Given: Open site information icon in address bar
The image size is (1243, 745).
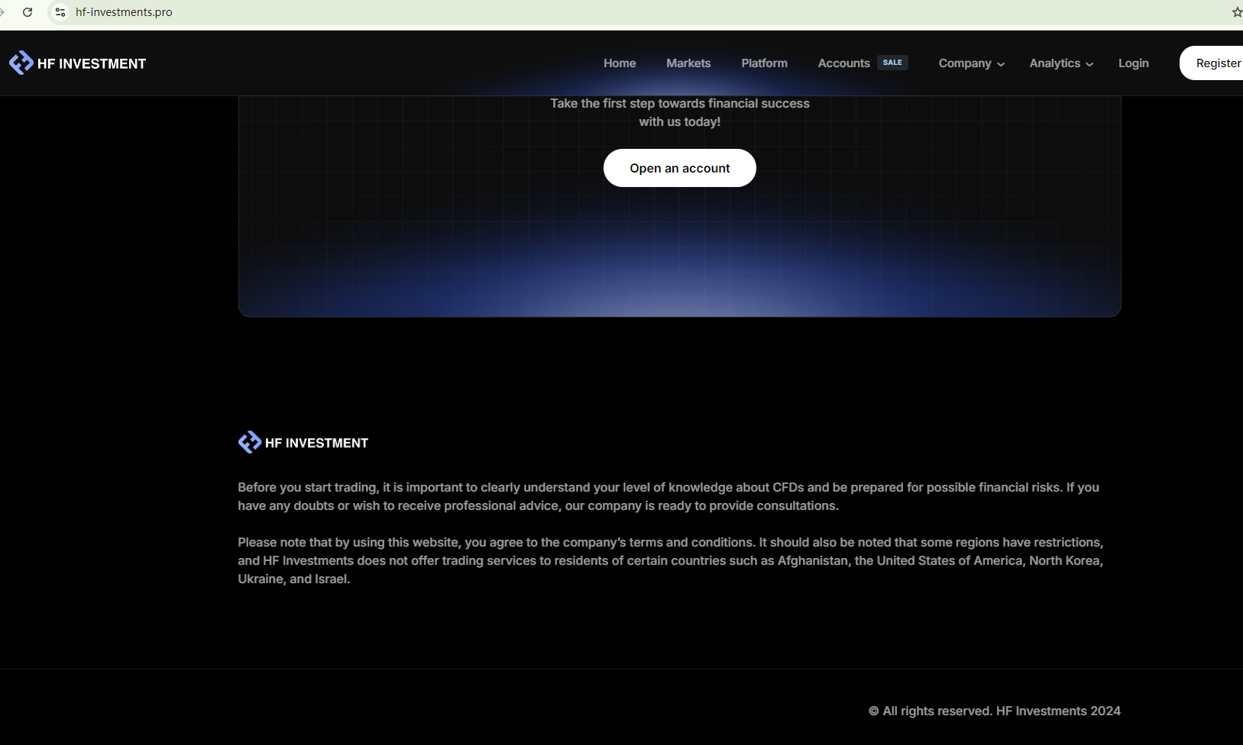Looking at the screenshot, I should point(60,12).
